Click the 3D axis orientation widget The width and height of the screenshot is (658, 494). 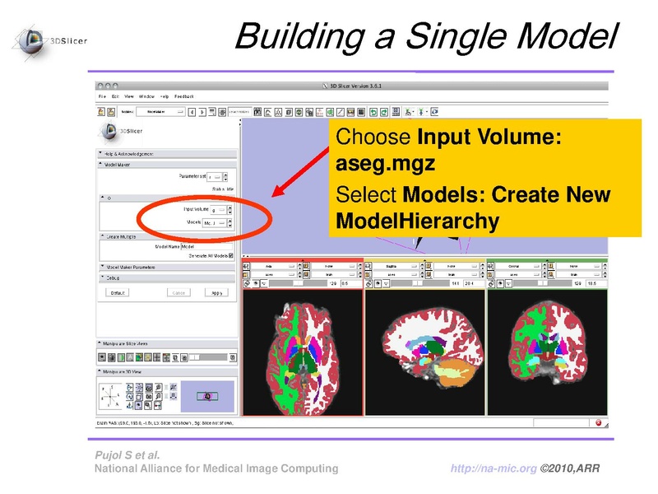pyautogui.click(x=110, y=396)
